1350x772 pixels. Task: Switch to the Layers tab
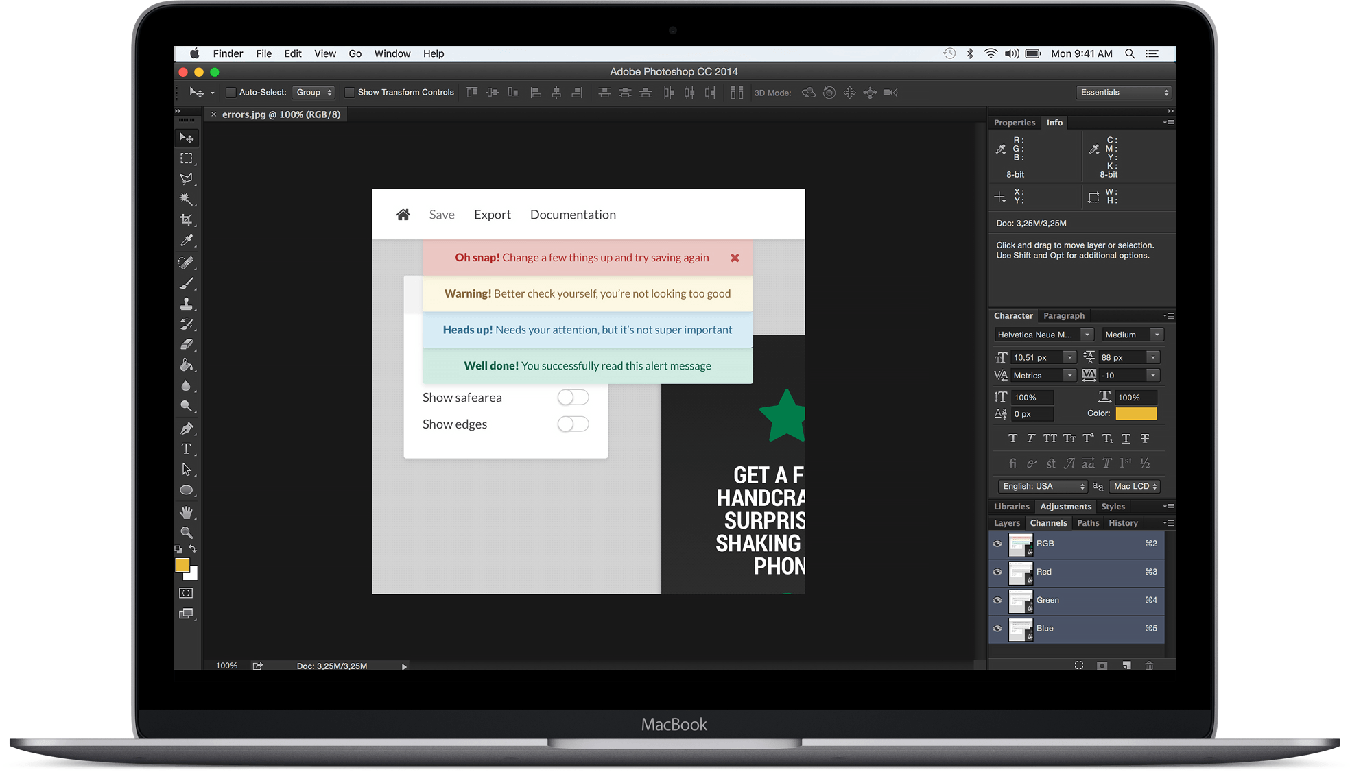coord(1007,523)
